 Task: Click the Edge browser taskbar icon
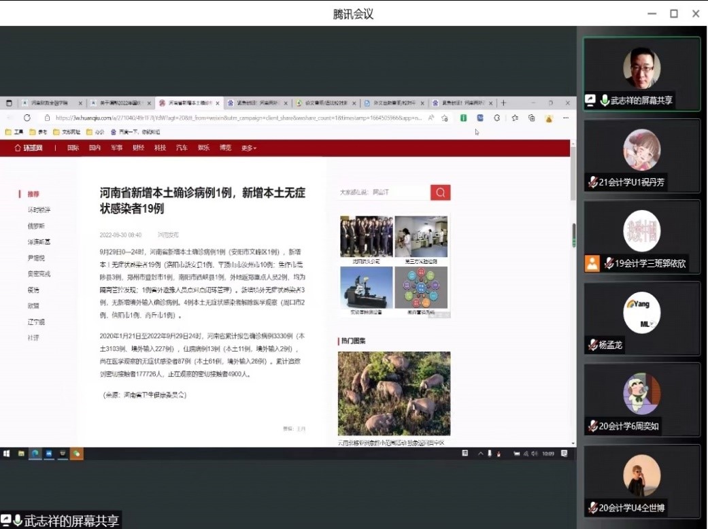click(35, 453)
